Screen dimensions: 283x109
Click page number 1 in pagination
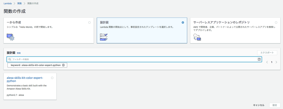pyautogui.click(x=272, y=62)
